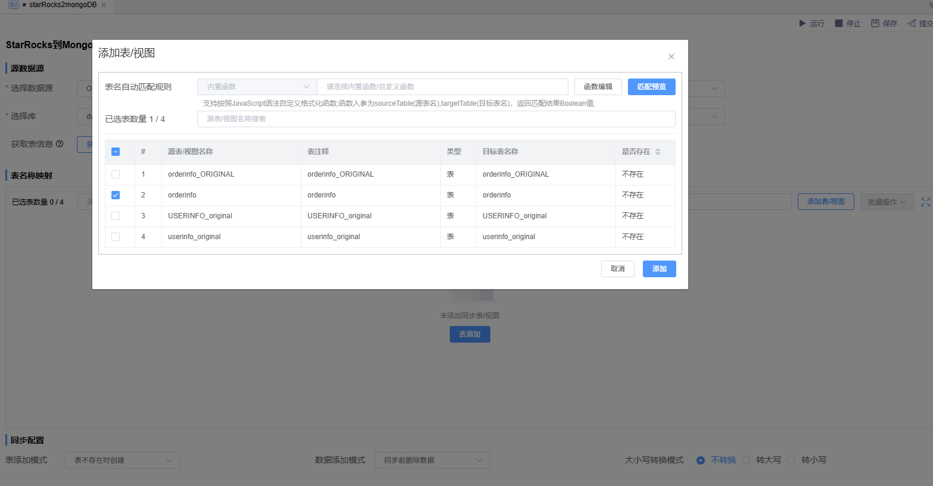The image size is (933, 486).
Task: Open the 内置函数 dropdown
Action: click(257, 87)
